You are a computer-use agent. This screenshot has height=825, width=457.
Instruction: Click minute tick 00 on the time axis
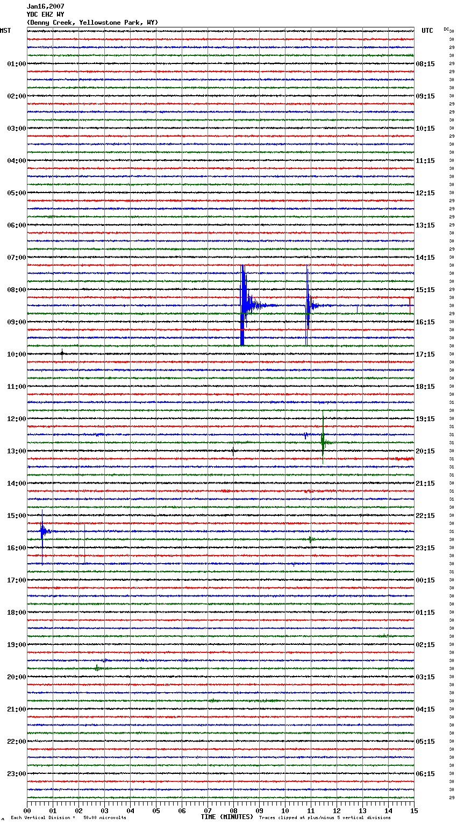click(x=27, y=811)
